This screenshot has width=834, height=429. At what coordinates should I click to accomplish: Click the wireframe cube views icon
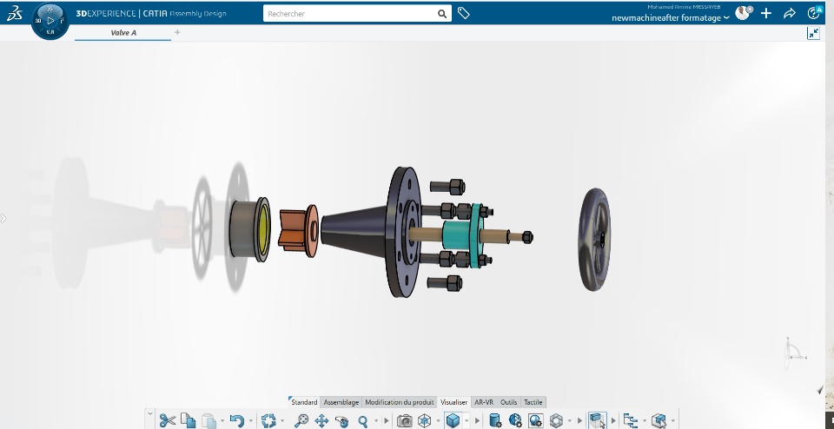click(425, 420)
